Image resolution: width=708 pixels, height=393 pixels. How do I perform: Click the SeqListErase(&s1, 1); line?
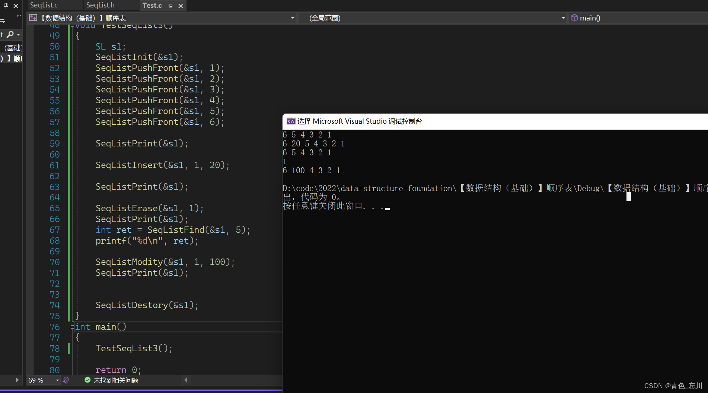150,208
